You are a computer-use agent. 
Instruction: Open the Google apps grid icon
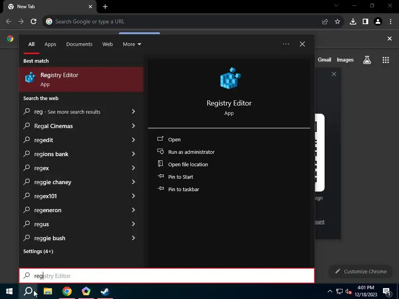point(386,60)
